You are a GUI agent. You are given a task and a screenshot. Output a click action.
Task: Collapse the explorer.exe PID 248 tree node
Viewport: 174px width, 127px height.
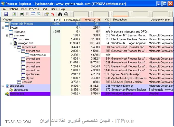tap(3, 86)
